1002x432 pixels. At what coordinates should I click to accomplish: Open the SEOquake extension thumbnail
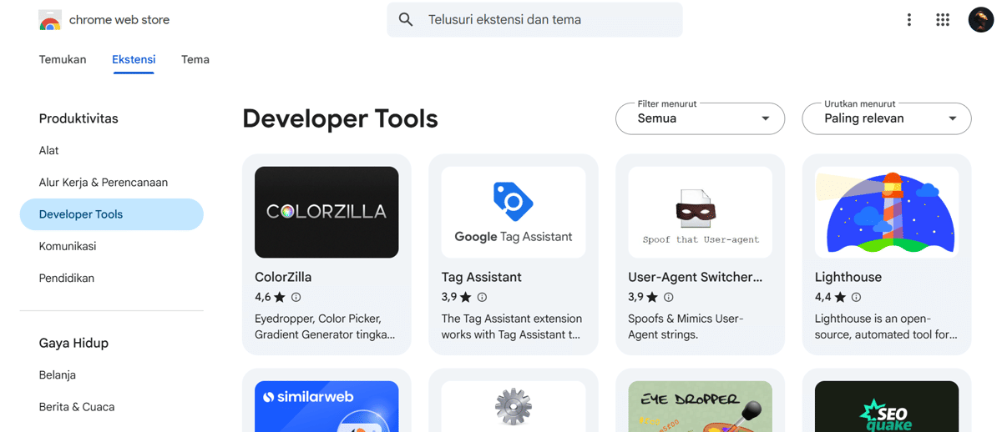tap(887, 407)
